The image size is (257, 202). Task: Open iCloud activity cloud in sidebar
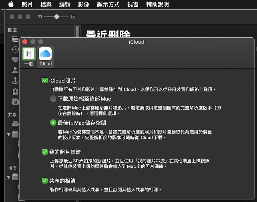(15, 123)
